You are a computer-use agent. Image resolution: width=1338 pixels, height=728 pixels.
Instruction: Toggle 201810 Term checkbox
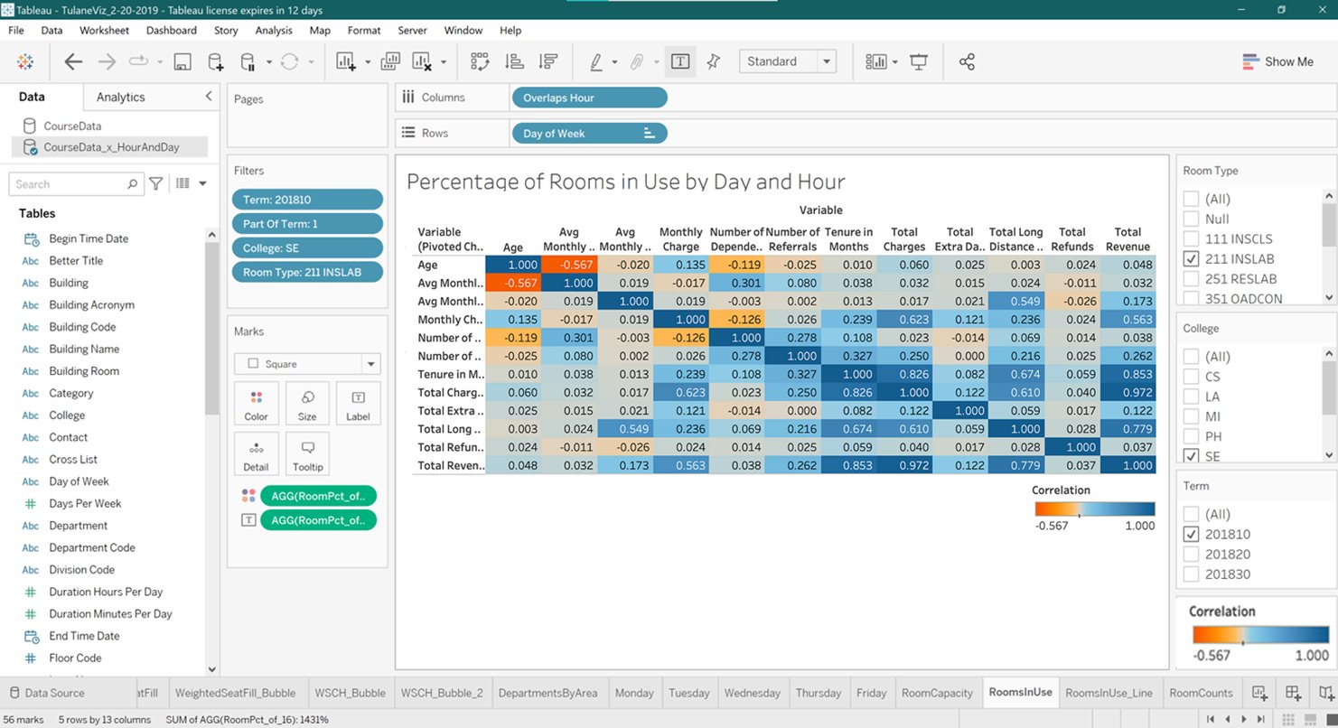tap(1192, 534)
